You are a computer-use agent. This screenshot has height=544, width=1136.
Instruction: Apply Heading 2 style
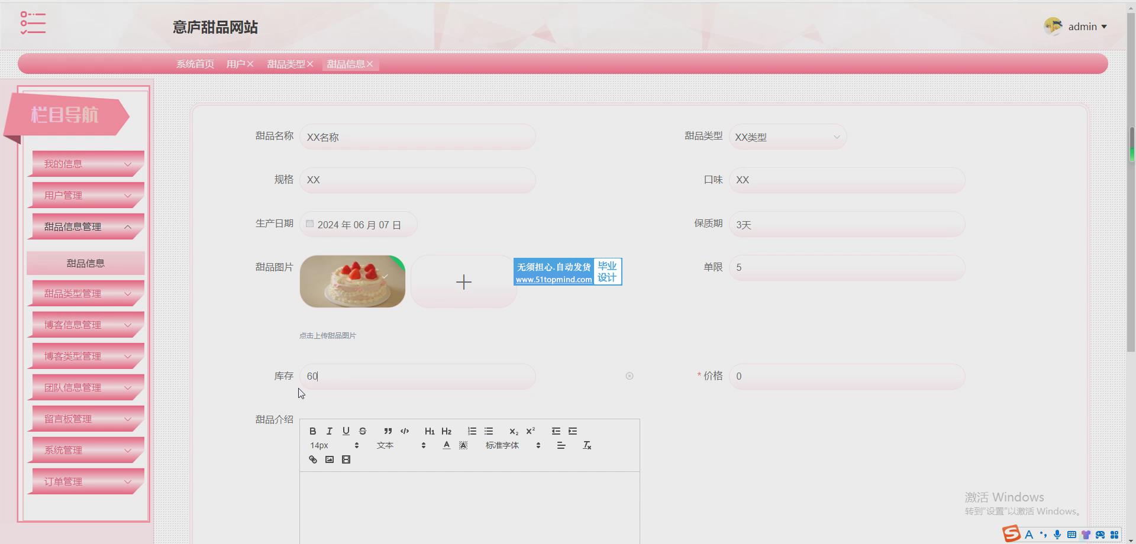(x=447, y=431)
